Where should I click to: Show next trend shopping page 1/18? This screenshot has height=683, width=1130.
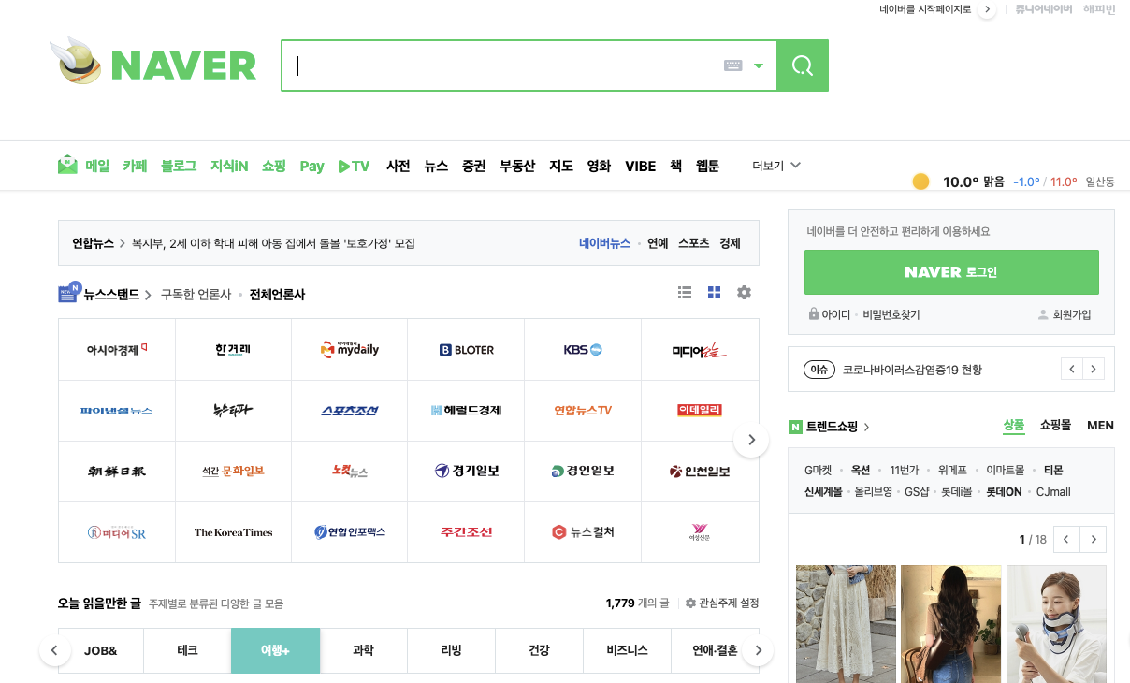(x=1094, y=539)
